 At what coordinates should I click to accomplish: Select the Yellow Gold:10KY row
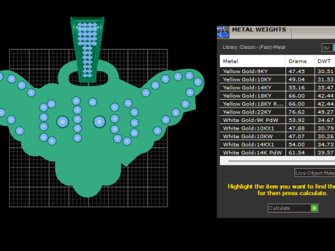(x=277, y=79)
